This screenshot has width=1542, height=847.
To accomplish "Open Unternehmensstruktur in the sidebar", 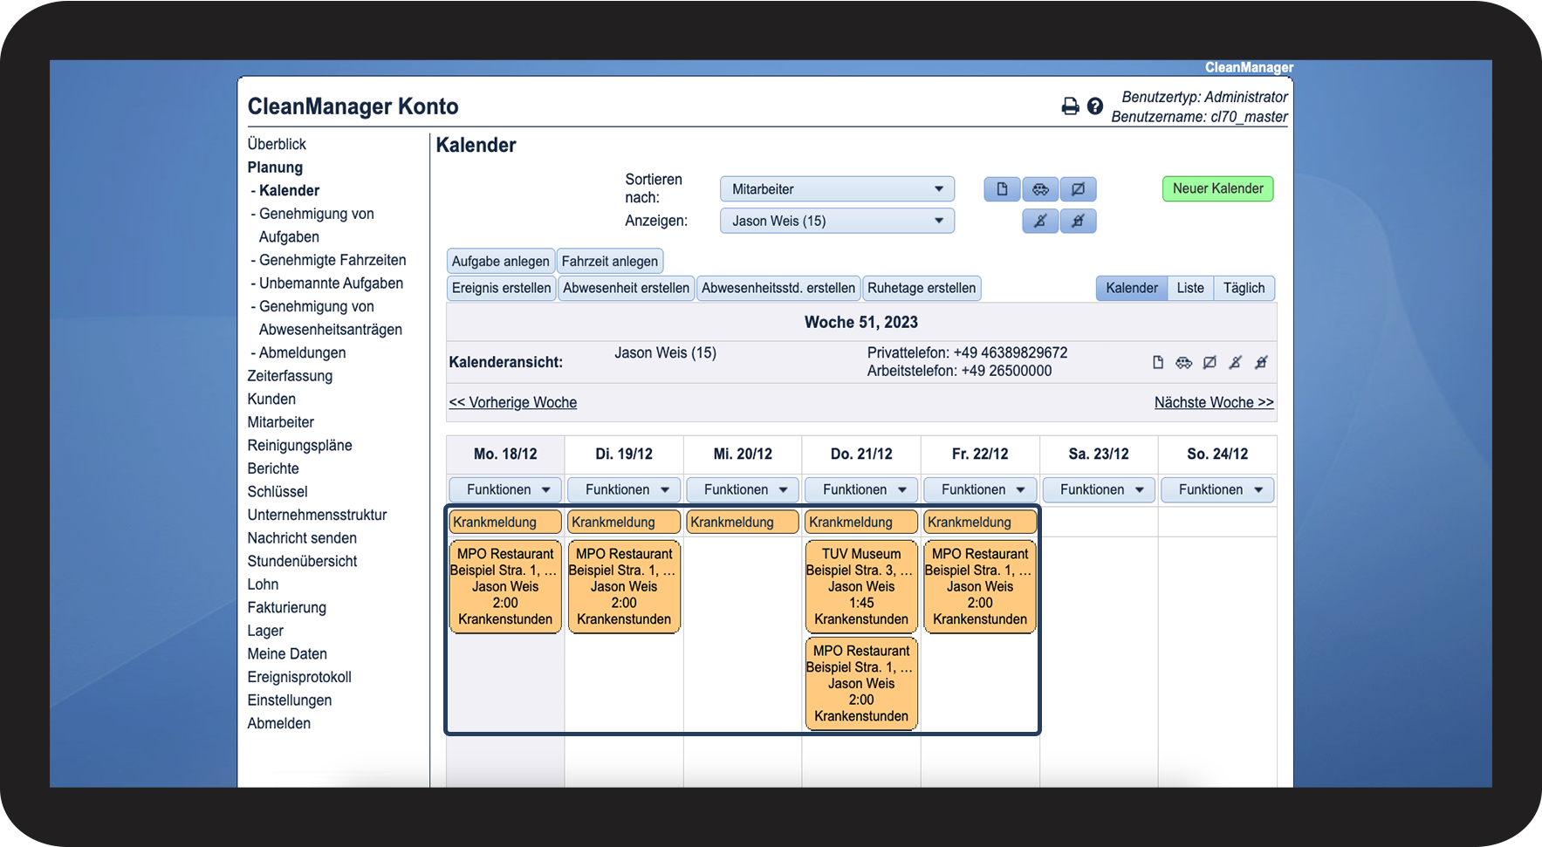I will [317, 515].
